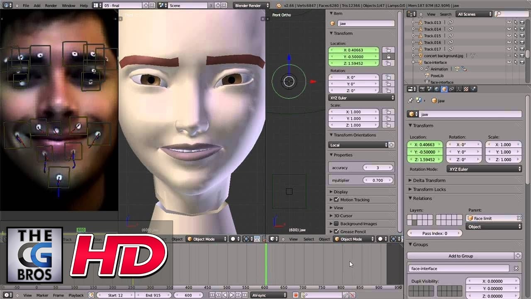Viewport: 531px width, 299px height.
Task: Toggle Track.017 renderability camera
Action: [x=522, y=49]
